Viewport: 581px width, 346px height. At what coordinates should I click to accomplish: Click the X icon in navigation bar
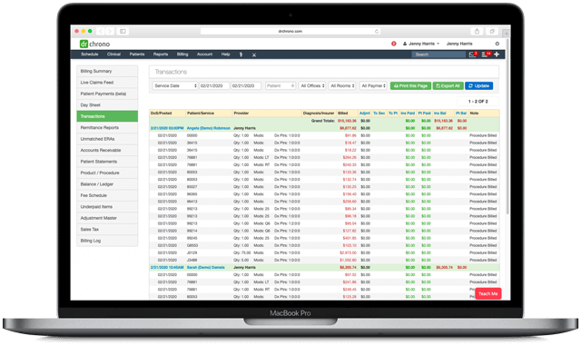point(254,54)
